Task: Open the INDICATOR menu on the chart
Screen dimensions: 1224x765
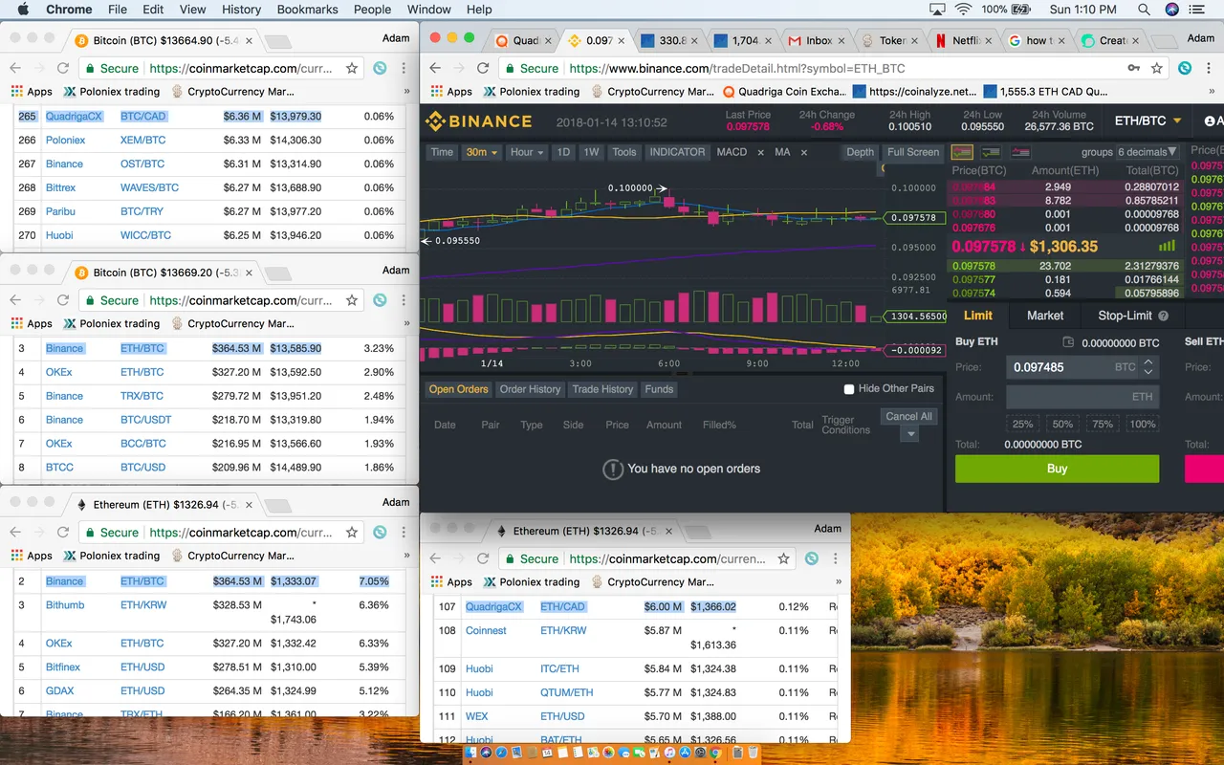Action: click(677, 152)
